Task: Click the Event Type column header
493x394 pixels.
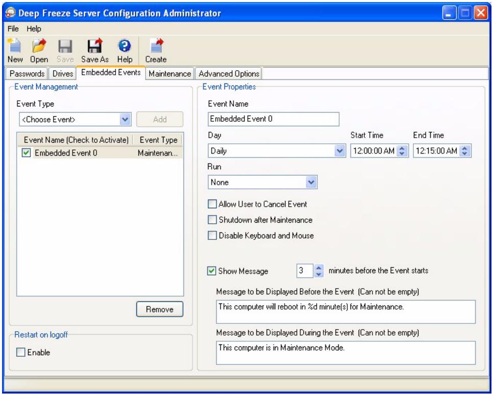Action: pos(158,140)
